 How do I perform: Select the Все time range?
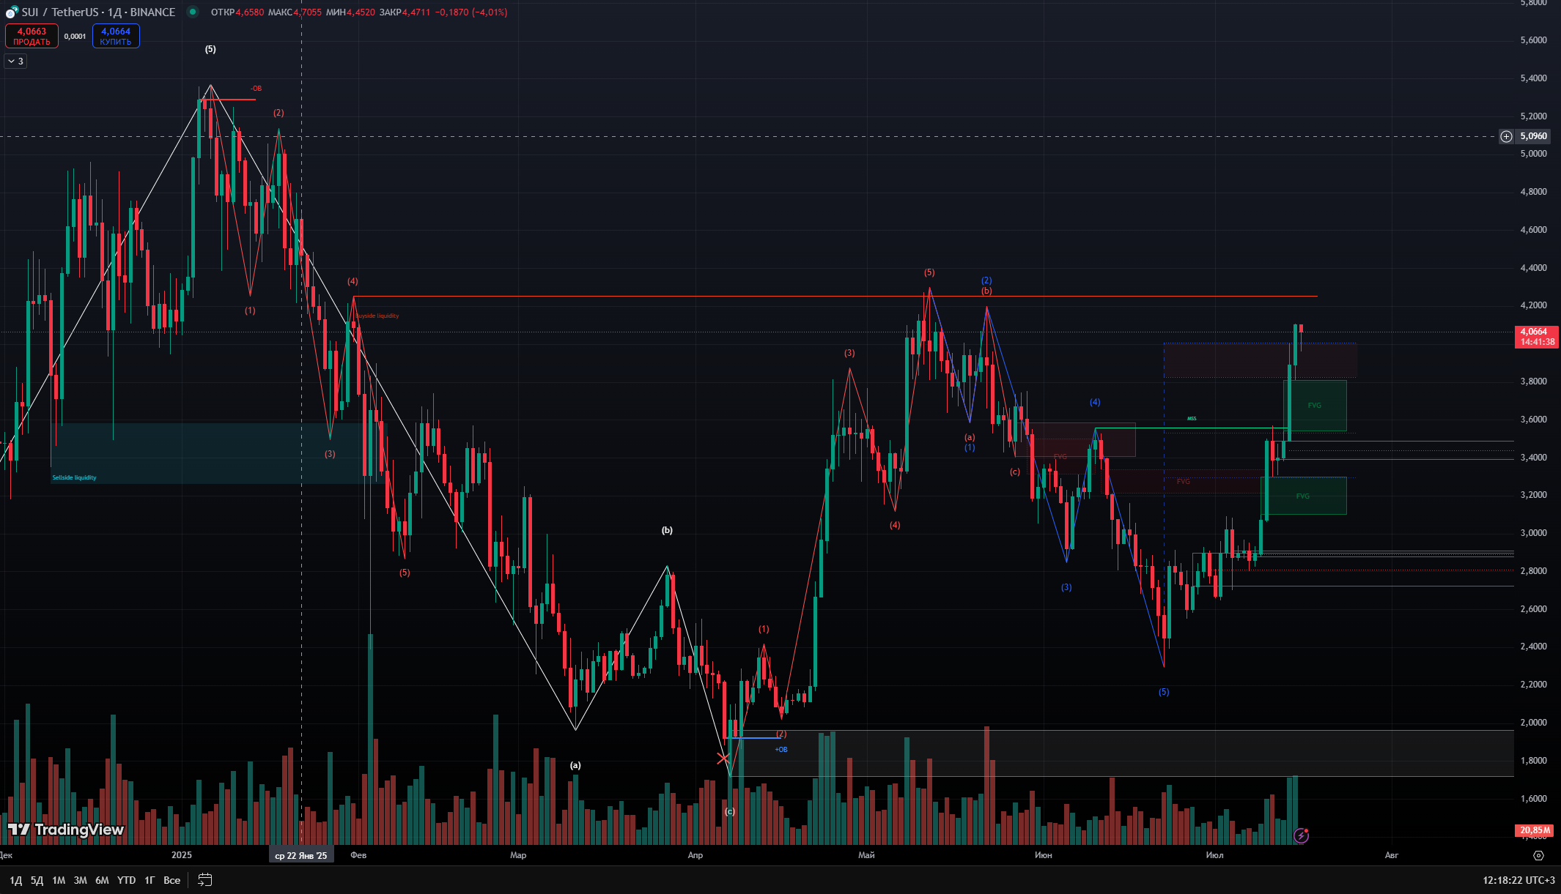coord(171,880)
